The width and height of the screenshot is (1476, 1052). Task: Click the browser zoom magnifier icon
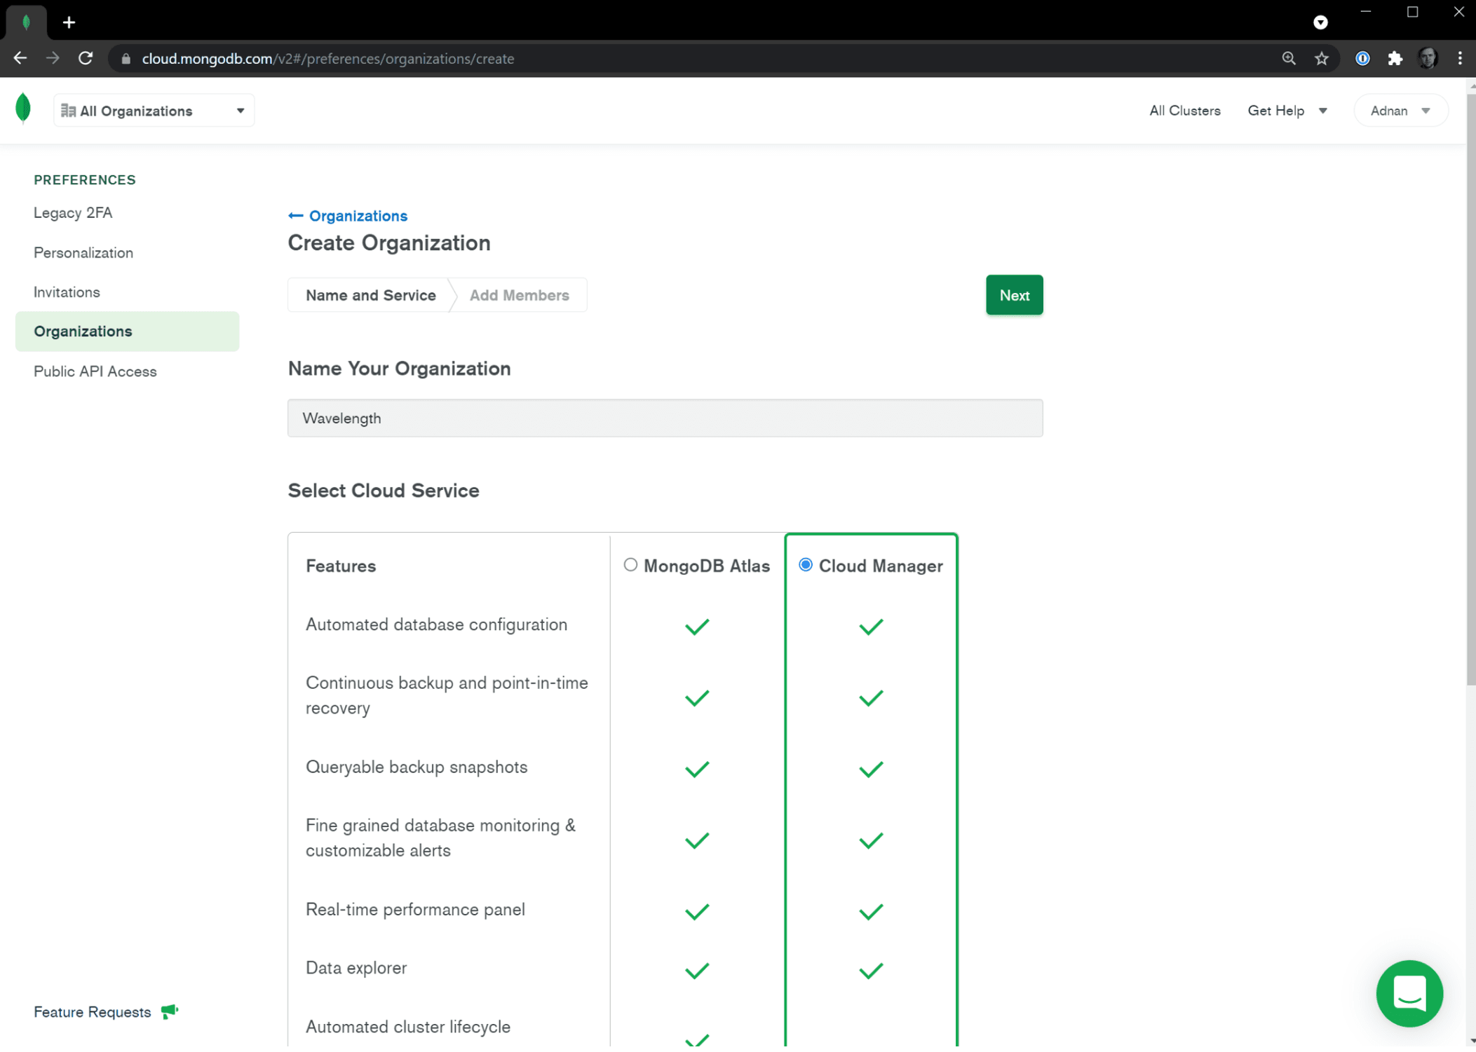1289,58
